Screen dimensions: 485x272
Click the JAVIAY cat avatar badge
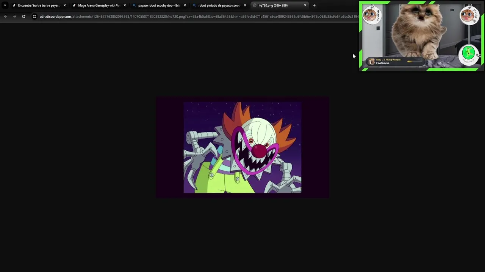469,15
